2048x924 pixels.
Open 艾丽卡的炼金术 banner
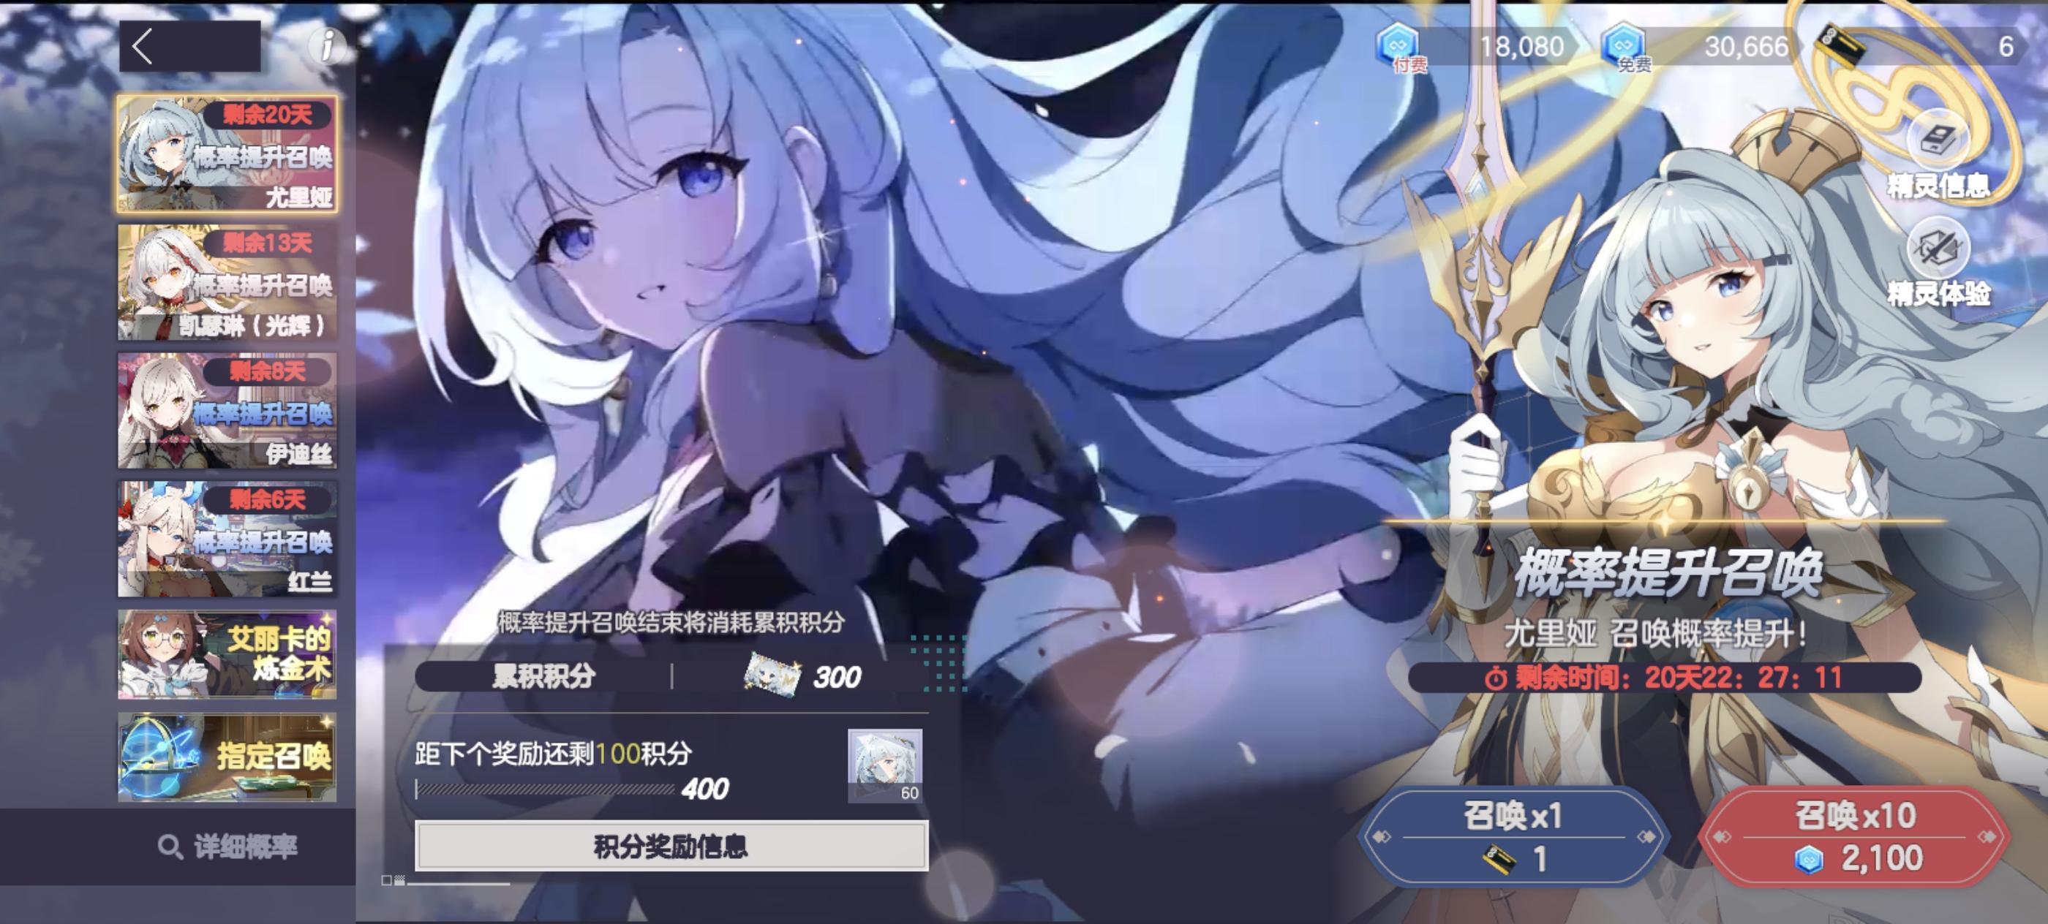point(227,655)
